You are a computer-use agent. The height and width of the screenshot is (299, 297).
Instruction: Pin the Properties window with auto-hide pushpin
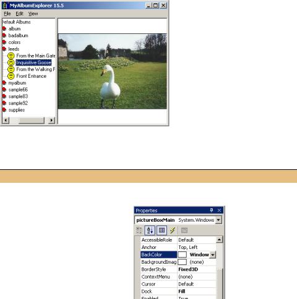[x=212, y=210]
